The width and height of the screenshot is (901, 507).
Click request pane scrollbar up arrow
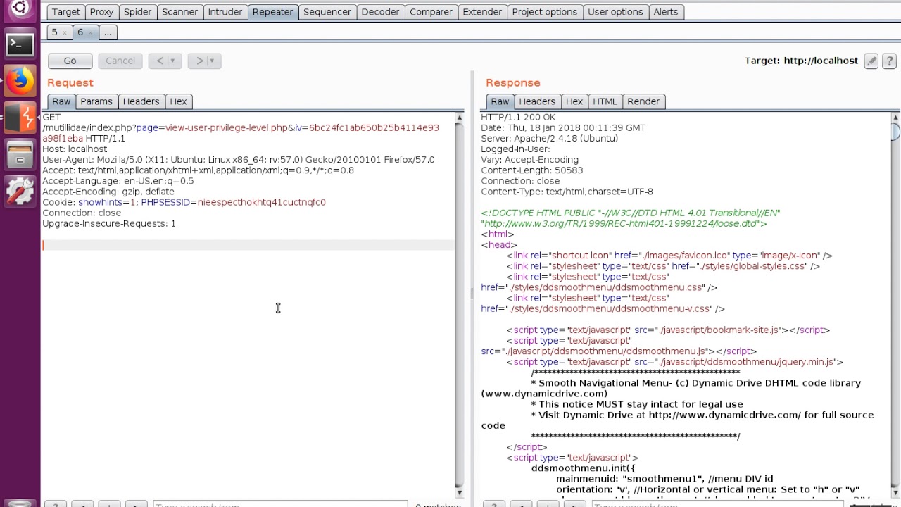(x=460, y=118)
